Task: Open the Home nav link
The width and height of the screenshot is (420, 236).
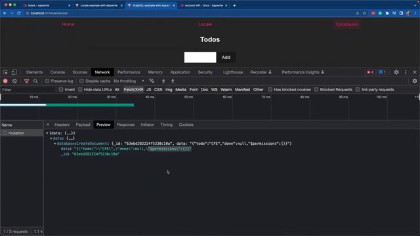Action: 68,24
